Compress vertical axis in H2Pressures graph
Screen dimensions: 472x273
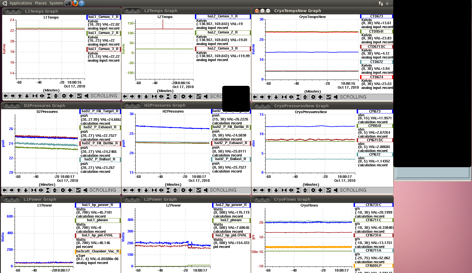(x=168, y=190)
